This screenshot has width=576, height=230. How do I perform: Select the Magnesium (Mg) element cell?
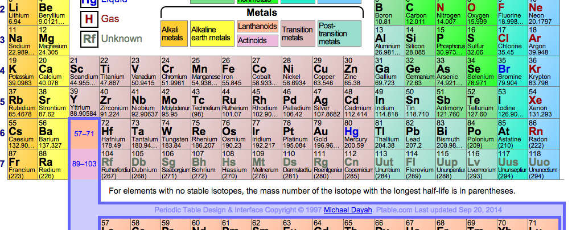click(54, 41)
